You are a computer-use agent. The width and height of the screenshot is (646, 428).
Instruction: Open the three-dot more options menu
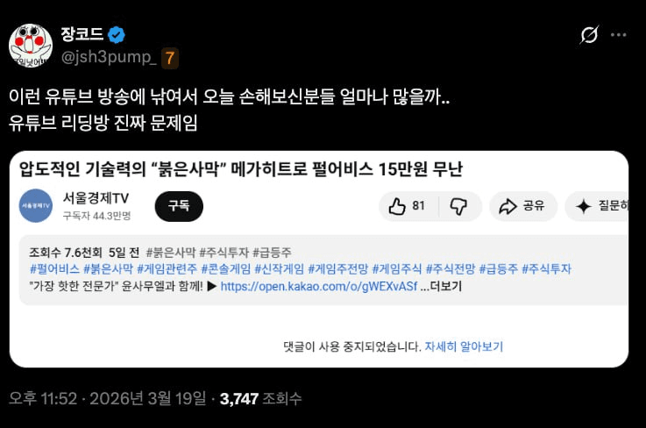pos(619,35)
